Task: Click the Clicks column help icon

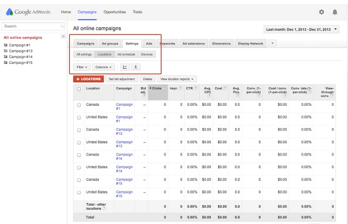Action: (x=164, y=88)
